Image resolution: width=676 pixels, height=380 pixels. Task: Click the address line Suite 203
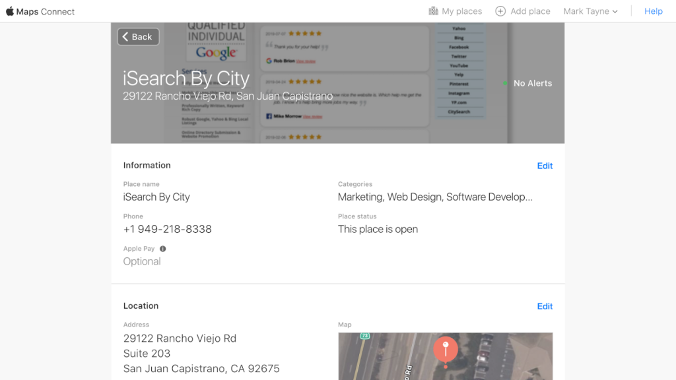[147, 354]
